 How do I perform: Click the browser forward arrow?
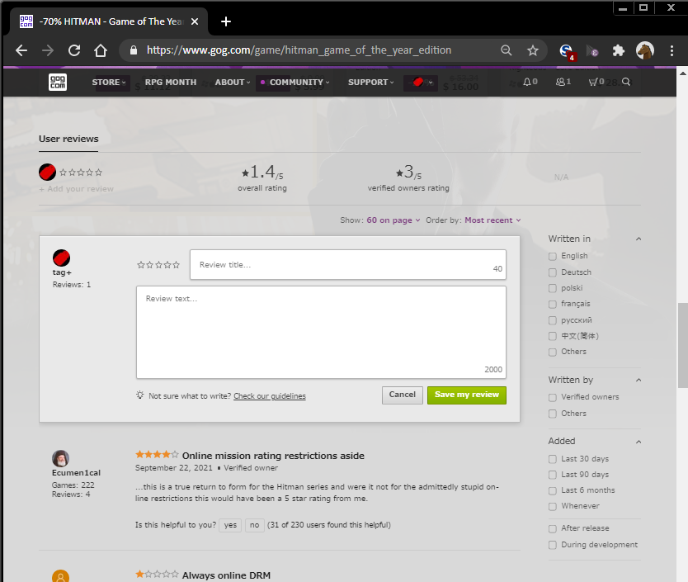point(48,50)
